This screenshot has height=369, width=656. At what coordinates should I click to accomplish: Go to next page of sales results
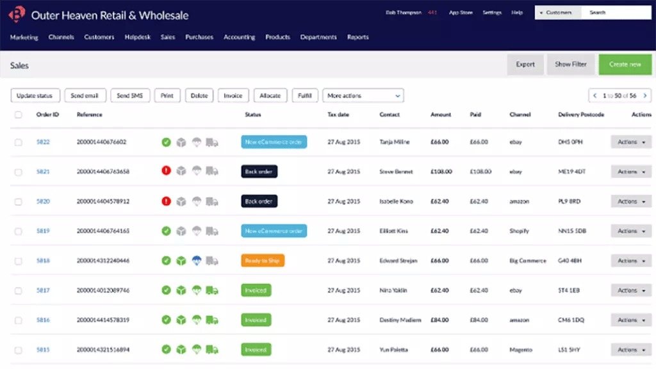[644, 96]
